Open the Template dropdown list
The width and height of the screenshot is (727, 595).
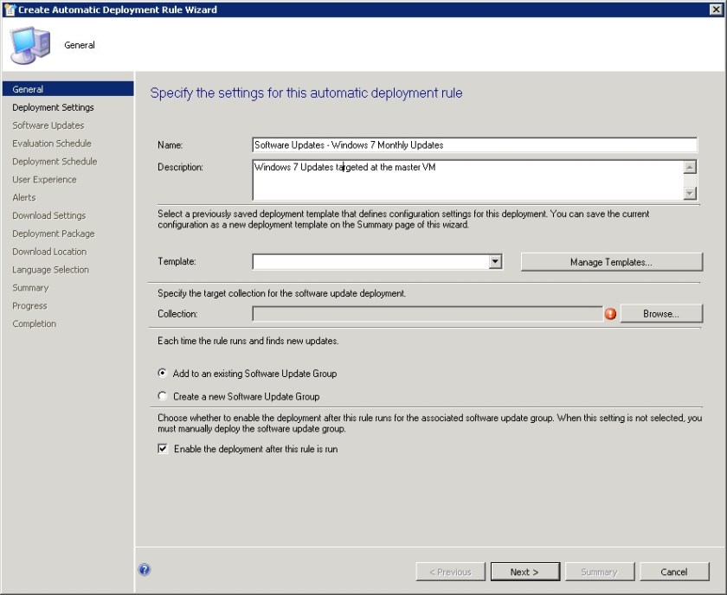tap(495, 261)
